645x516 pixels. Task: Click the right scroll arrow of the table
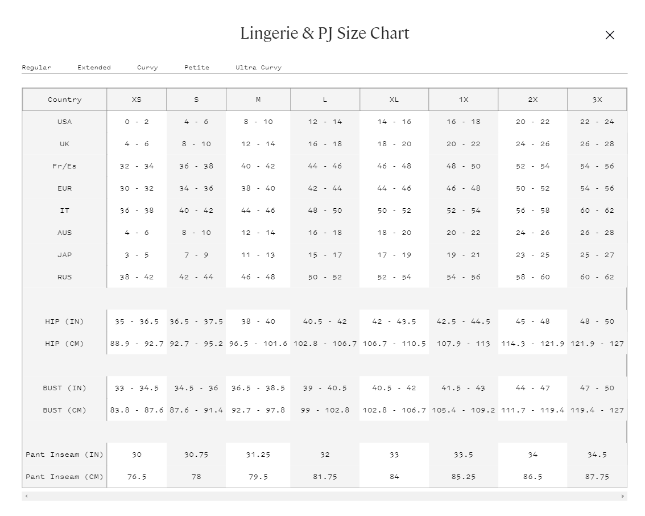click(x=622, y=496)
